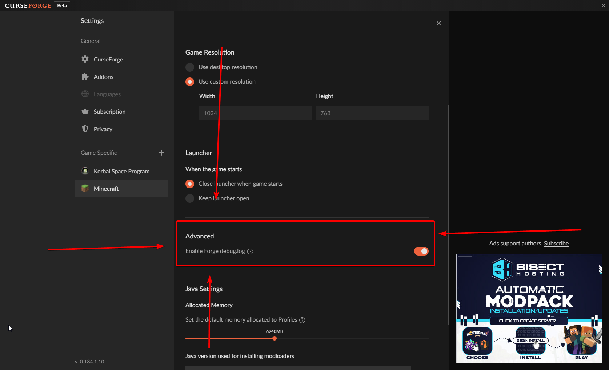The image size is (609, 370).
Task: Select Close launcher when game starts
Action: click(190, 184)
